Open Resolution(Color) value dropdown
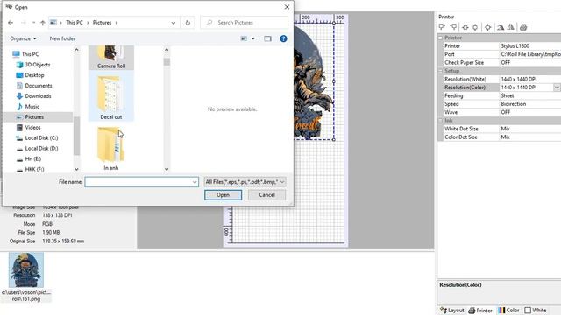The height and width of the screenshot is (315, 561). click(557, 87)
